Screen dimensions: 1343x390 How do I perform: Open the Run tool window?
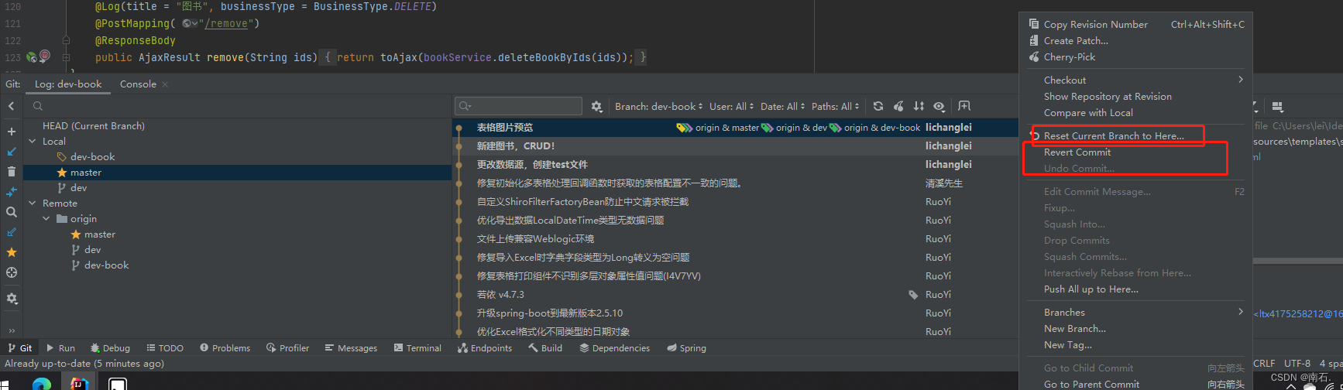[60, 348]
